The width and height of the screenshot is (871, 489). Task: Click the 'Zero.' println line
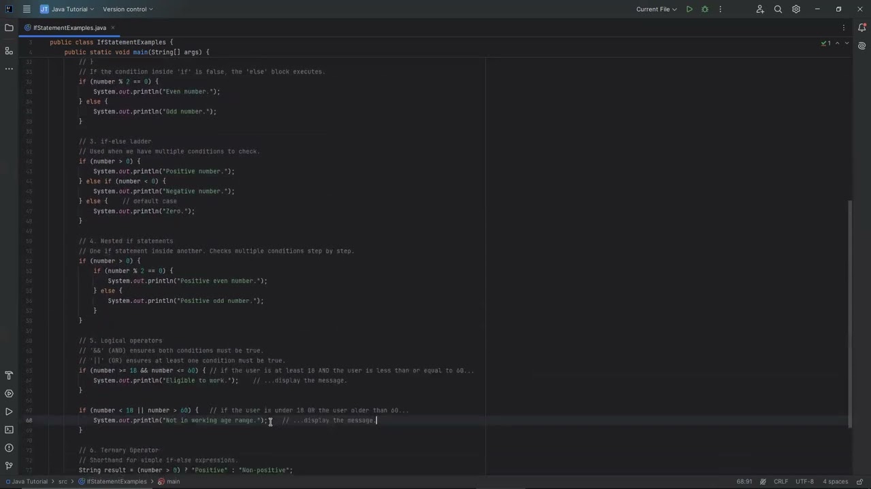point(144,211)
